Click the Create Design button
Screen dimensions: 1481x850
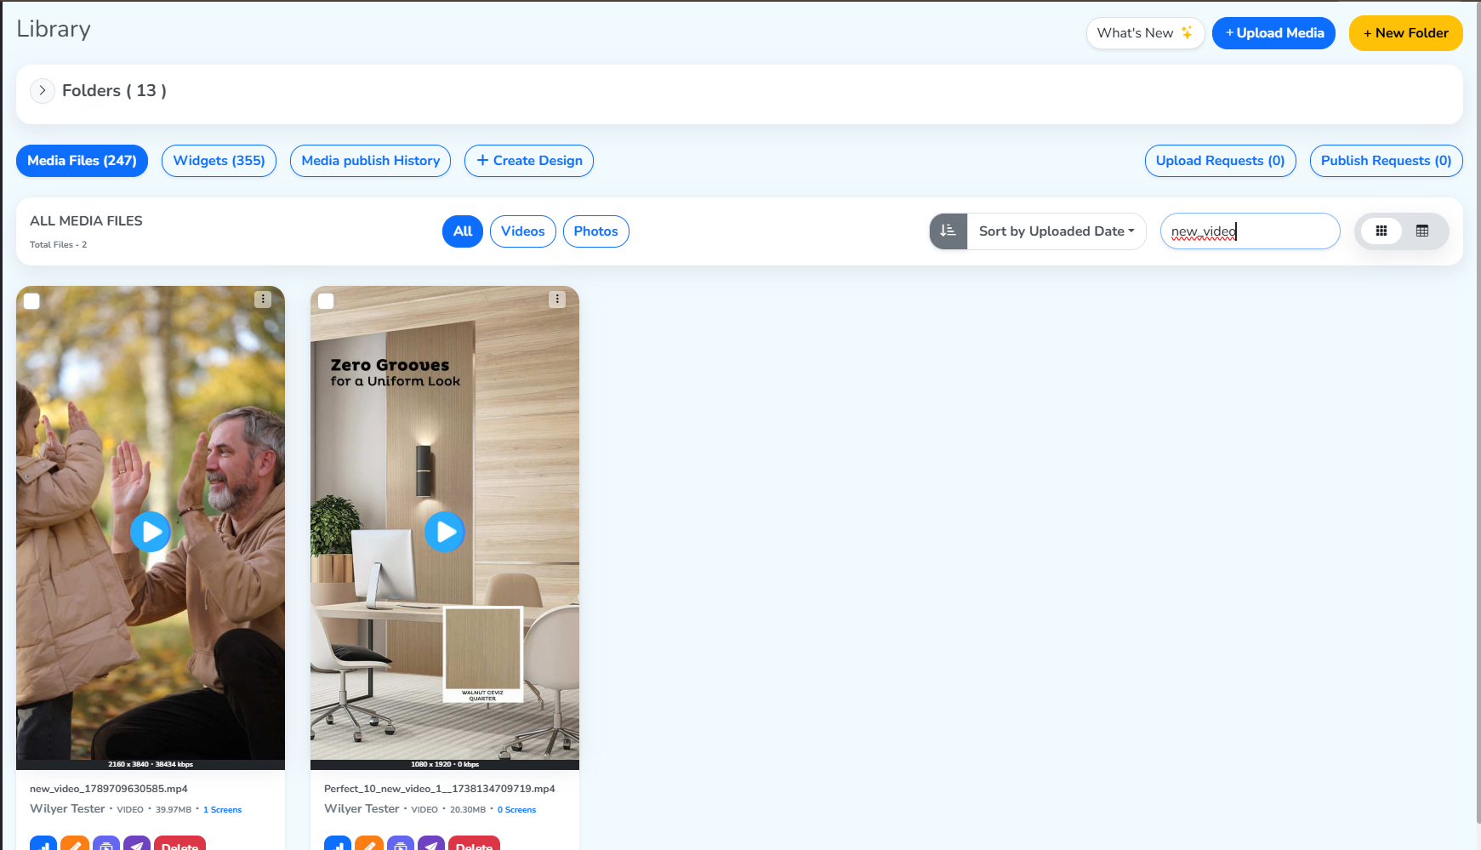[529, 161]
